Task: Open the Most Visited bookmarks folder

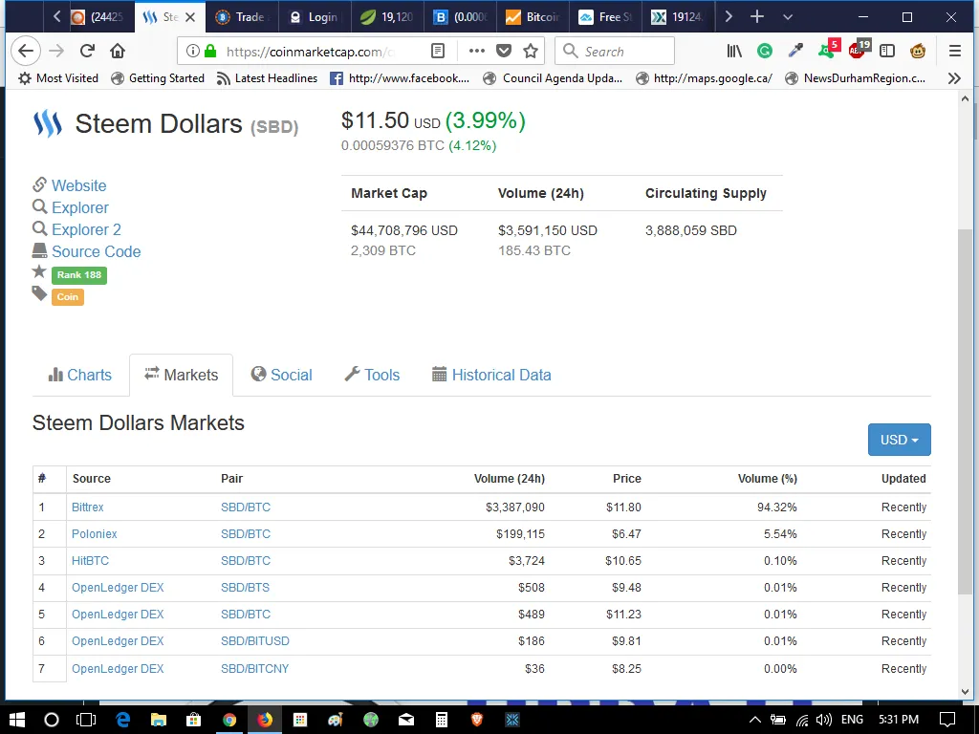Action: tap(58, 78)
